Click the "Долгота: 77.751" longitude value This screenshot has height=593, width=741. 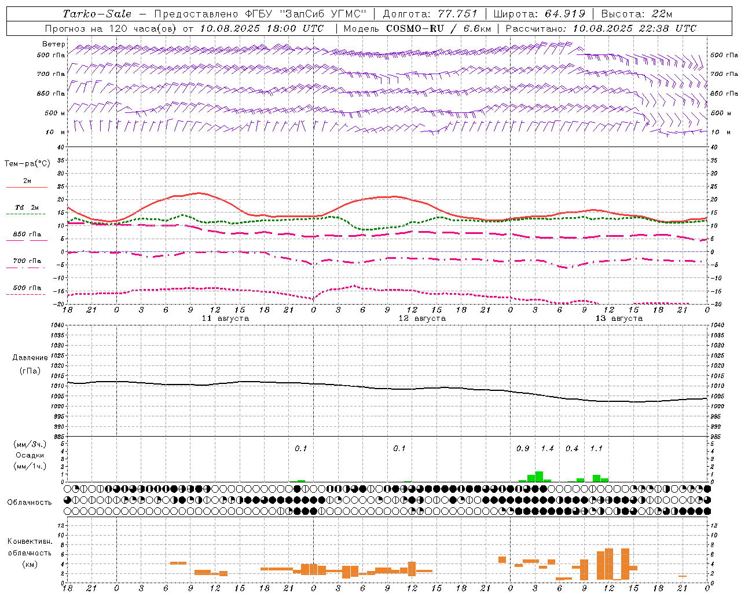point(430,14)
